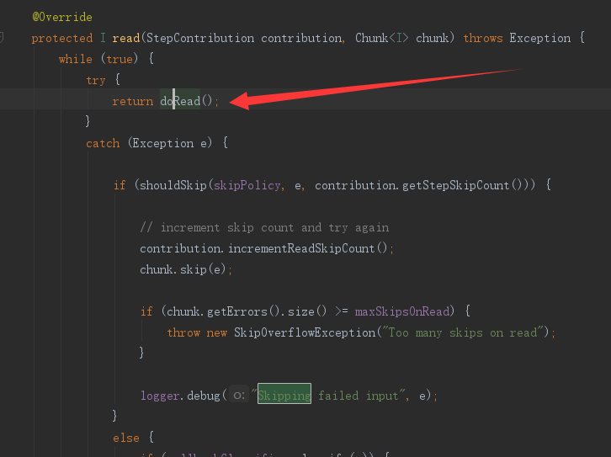Click the 'throws' keyword
611x457 pixels.
click(483, 38)
